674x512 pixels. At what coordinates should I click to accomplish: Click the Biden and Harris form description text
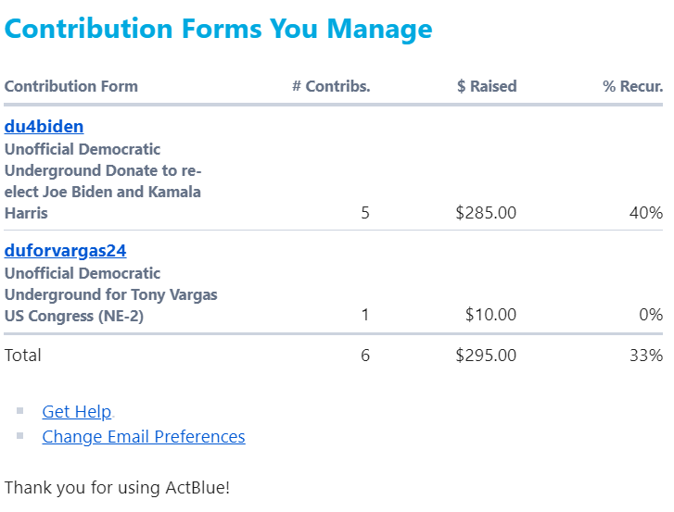click(103, 181)
